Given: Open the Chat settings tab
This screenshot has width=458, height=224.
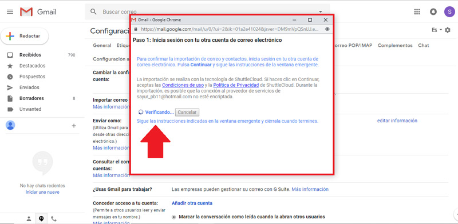Looking at the screenshot, I should (424, 46).
